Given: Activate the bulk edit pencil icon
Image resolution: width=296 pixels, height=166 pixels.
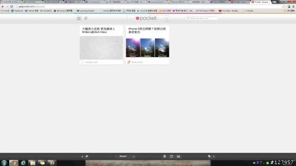Looking at the screenshot, I should click(x=87, y=156).
